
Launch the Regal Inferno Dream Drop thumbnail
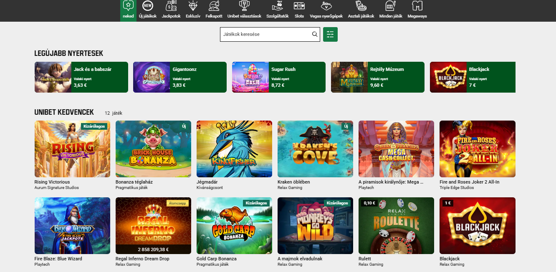pos(154,226)
